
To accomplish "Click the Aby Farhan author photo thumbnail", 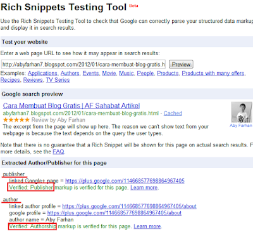I will 242,112.
